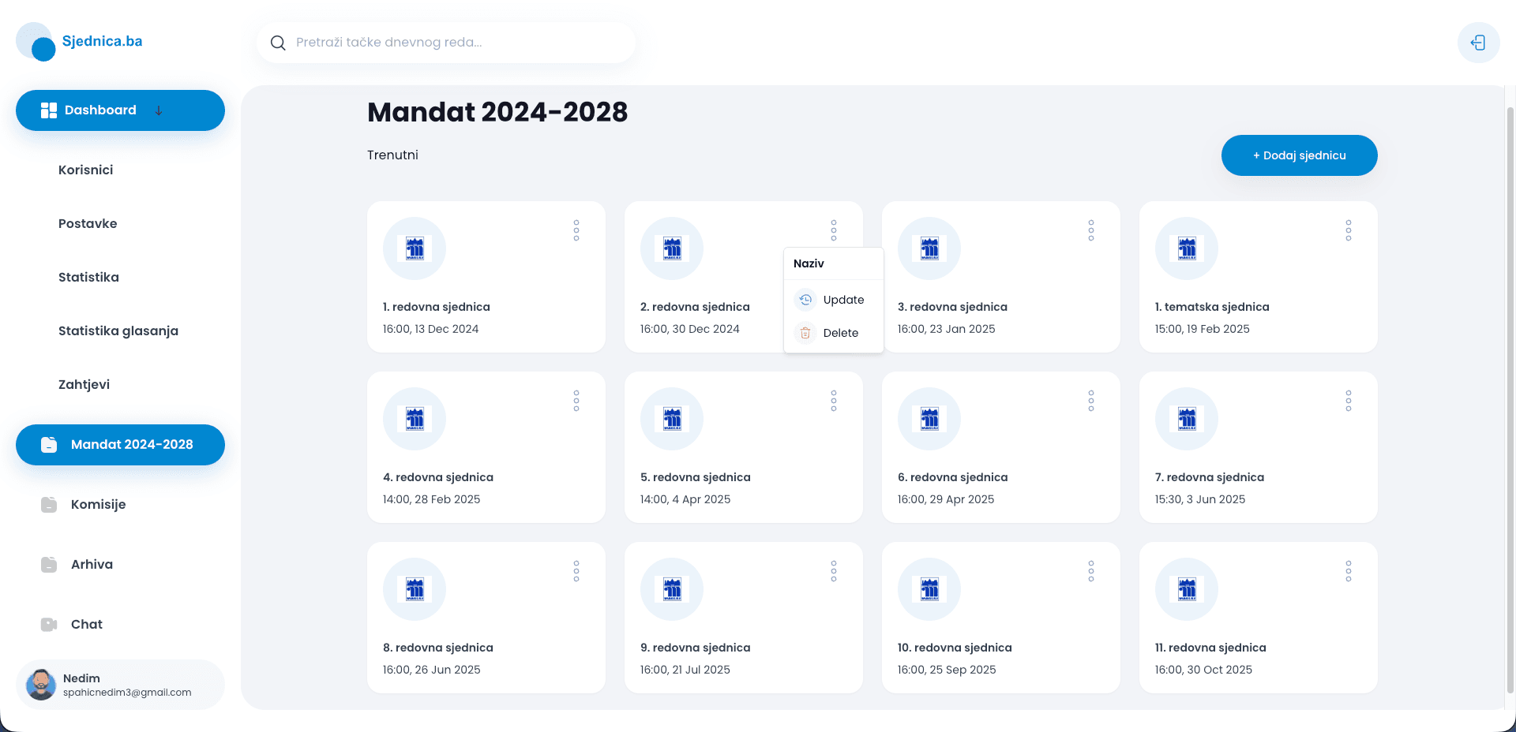Go to Korisnici in the sidebar

coord(85,170)
